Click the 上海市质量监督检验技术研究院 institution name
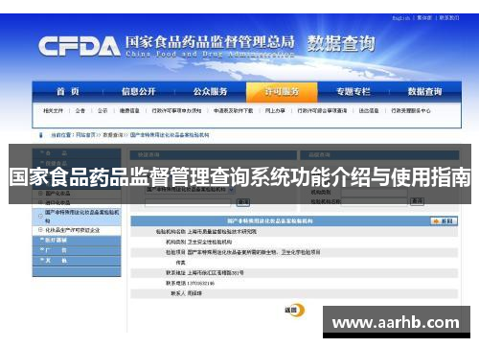 click(222, 231)
